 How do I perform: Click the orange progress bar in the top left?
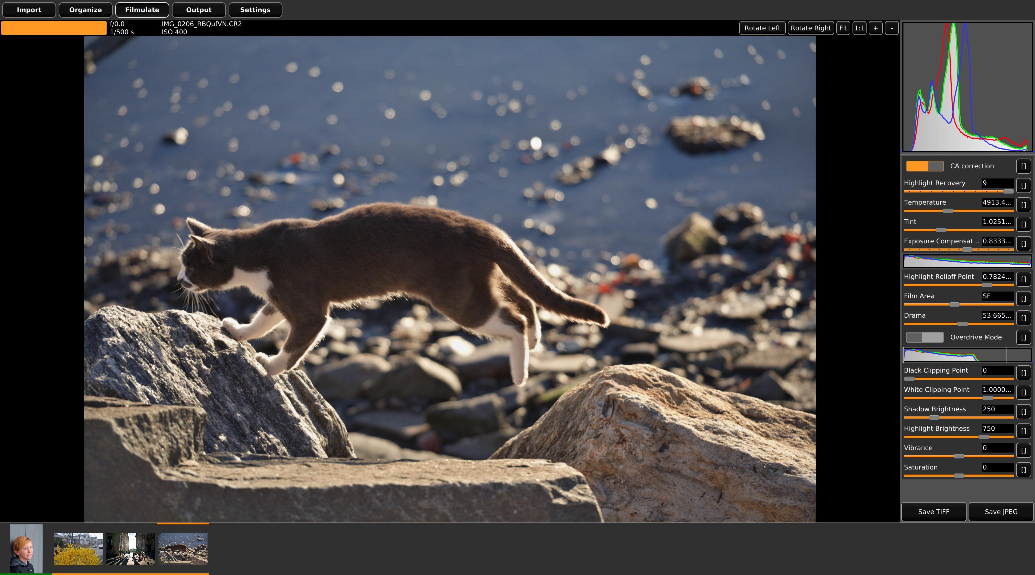(54, 28)
